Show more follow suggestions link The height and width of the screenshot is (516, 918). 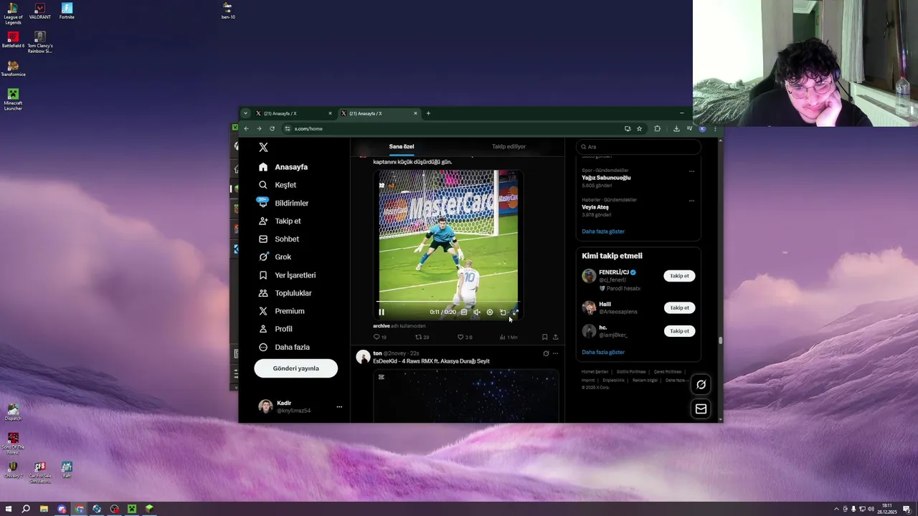click(603, 353)
